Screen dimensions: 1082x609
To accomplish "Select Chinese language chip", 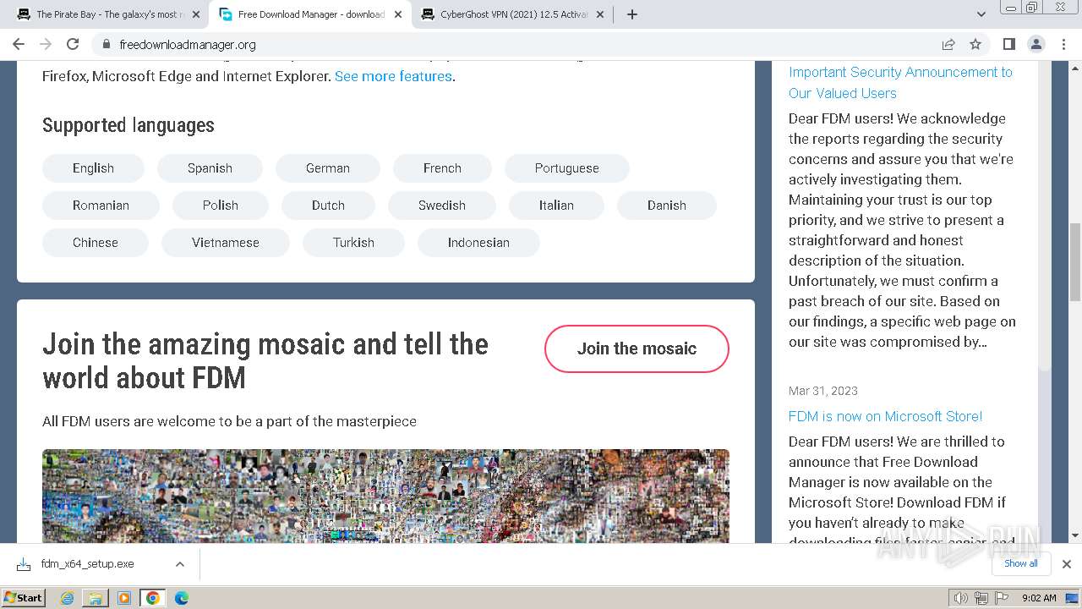I will 96,243.
